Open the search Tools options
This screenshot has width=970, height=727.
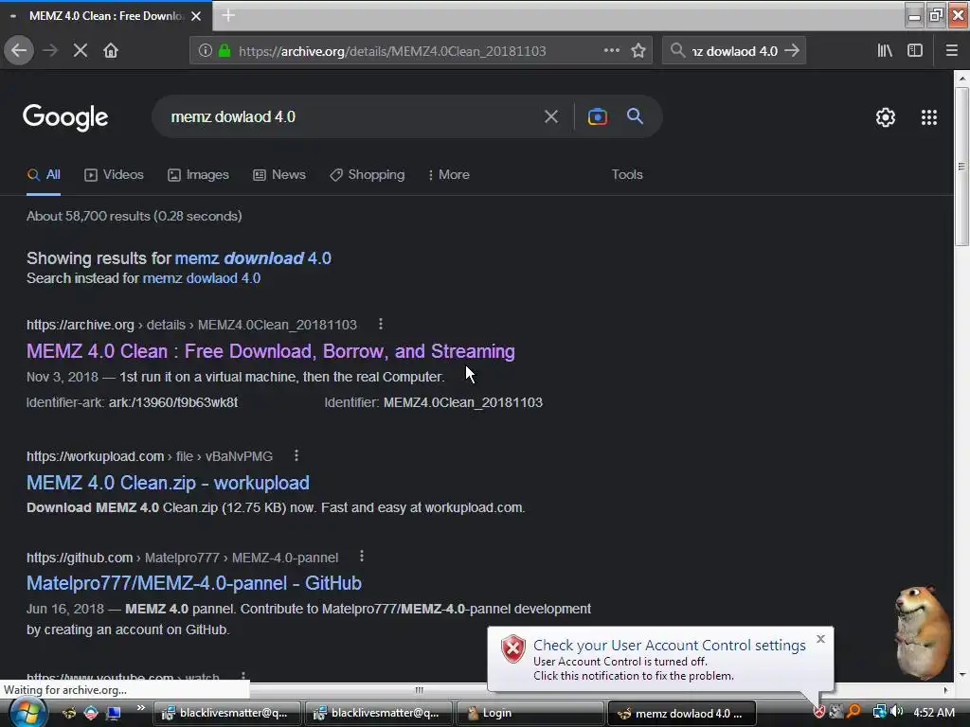(x=627, y=175)
